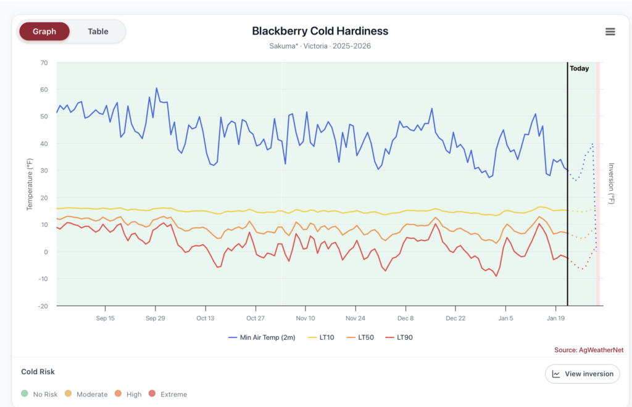Click the Today marker label

(x=580, y=68)
